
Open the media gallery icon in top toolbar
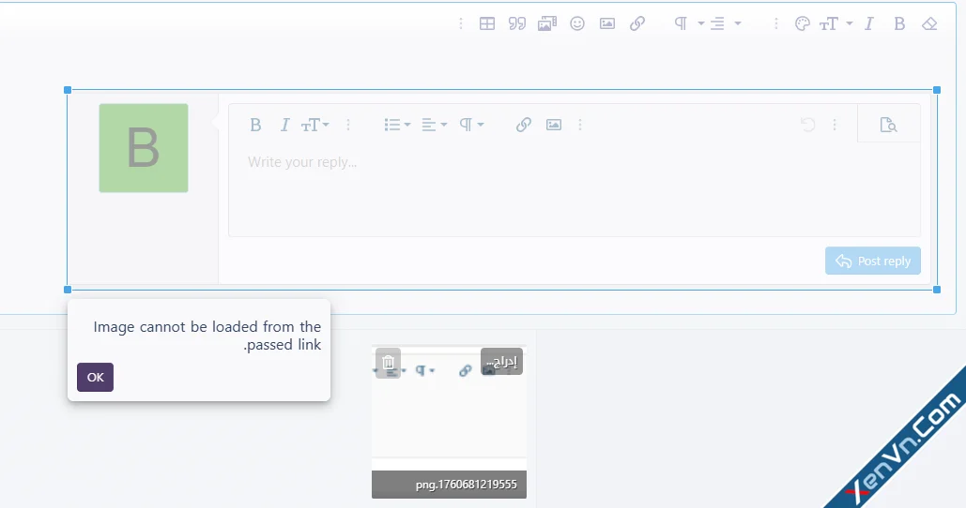click(x=547, y=24)
